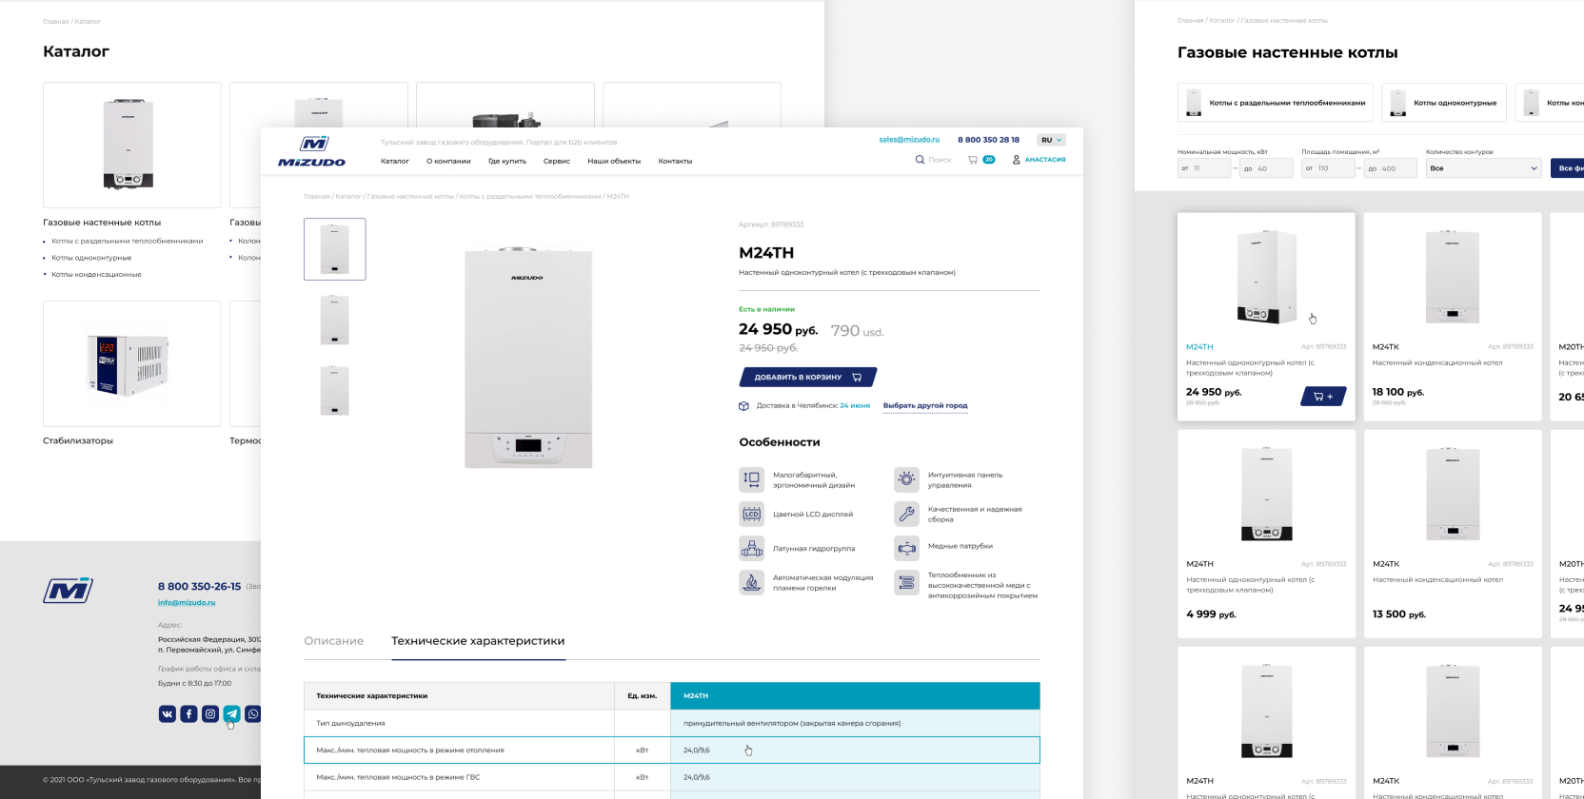
Task: Open the Наши объекты menu item
Action: click(614, 161)
